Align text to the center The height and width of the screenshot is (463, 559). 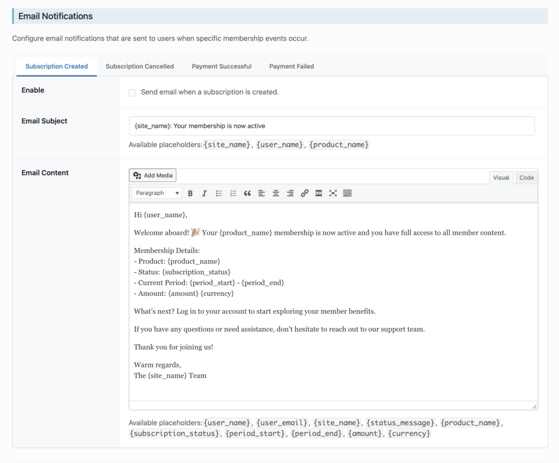pos(276,193)
